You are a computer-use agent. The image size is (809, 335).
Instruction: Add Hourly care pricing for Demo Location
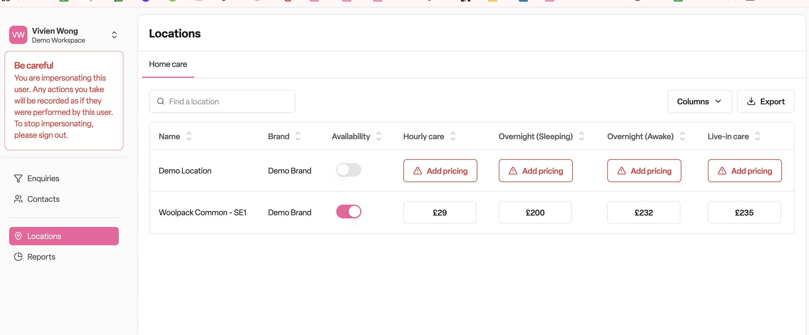(440, 171)
